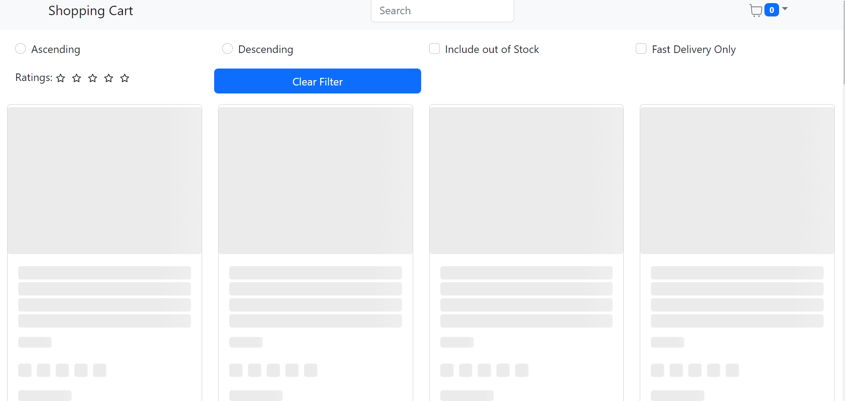Select the fifth rating star
This screenshot has height=401, width=845.
(x=125, y=78)
